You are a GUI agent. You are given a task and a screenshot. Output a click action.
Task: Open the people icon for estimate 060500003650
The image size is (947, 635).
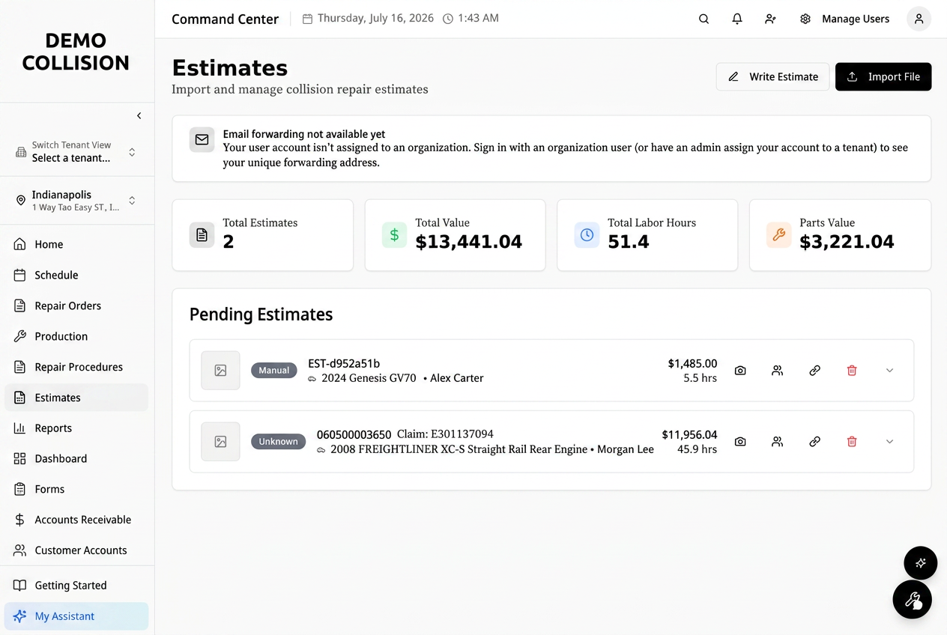[777, 442]
